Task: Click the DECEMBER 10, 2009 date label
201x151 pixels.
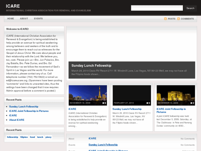Action: point(168,103)
